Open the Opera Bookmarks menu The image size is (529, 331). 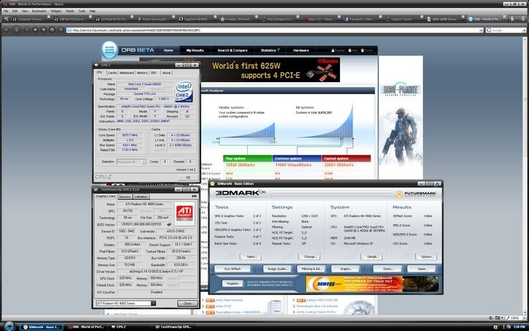39,11
